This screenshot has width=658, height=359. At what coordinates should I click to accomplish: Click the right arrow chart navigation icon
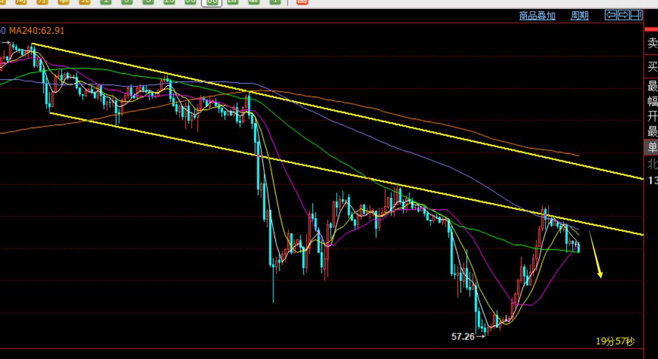(624, 16)
